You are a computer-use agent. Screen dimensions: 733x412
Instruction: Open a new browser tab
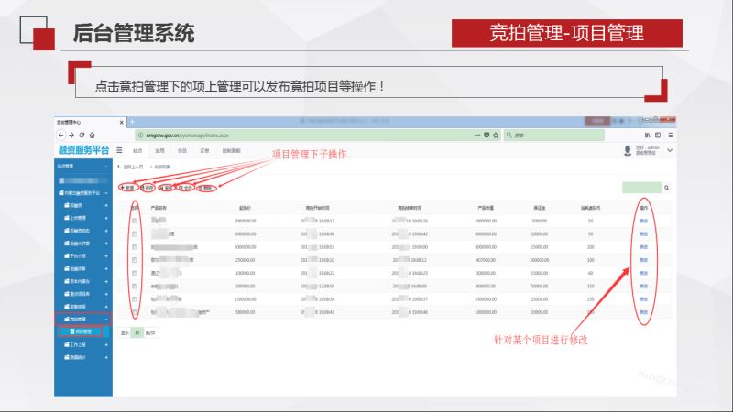pos(132,121)
